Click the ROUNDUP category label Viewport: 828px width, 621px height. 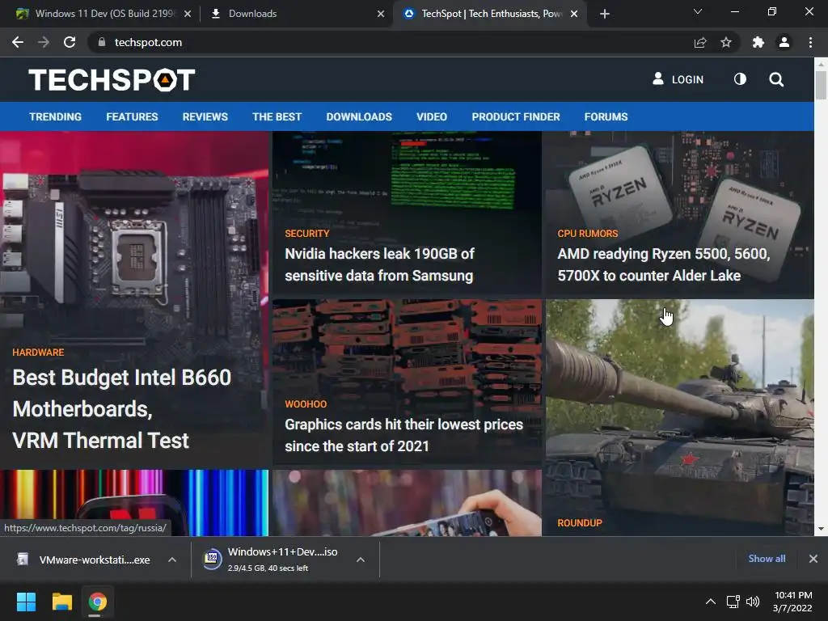click(x=579, y=523)
